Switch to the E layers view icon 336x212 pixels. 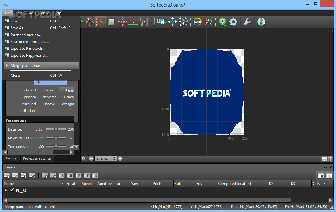click(x=320, y=176)
